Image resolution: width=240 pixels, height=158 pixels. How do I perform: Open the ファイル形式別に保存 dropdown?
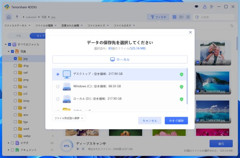click(x=69, y=118)
